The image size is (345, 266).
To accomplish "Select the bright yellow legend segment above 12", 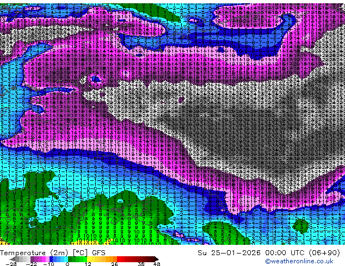I will tap(89, 259).
